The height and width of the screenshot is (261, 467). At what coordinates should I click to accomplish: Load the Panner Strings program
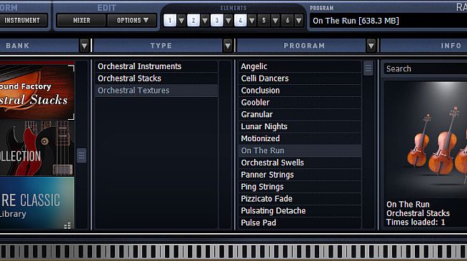pos(300,175)
